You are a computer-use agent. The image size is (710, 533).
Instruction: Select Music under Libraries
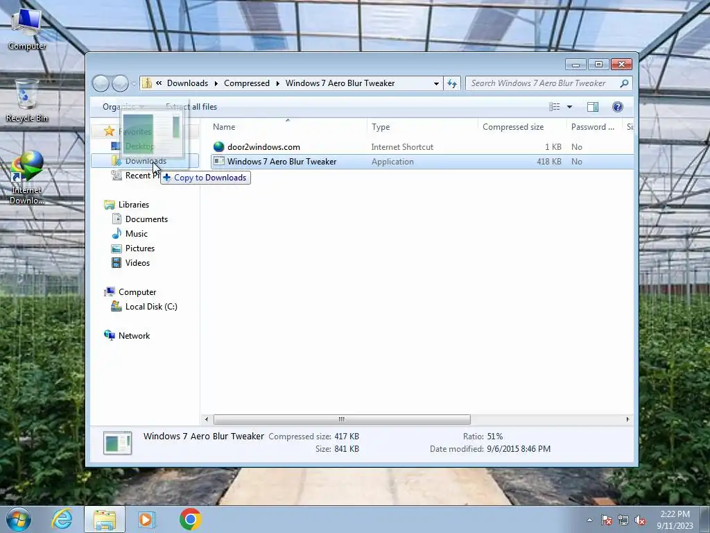(137, 234)
